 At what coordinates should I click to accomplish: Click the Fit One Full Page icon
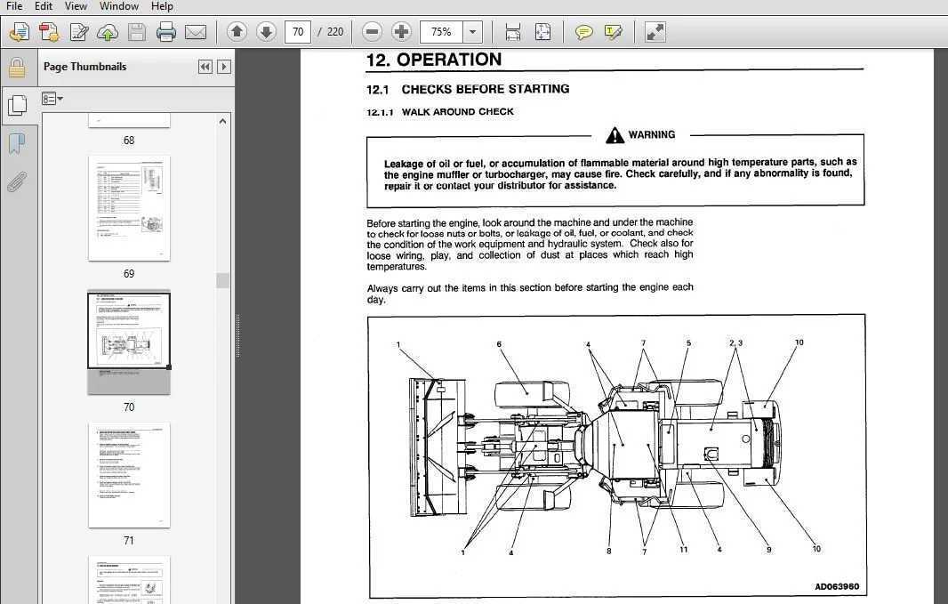pos(543,32)
